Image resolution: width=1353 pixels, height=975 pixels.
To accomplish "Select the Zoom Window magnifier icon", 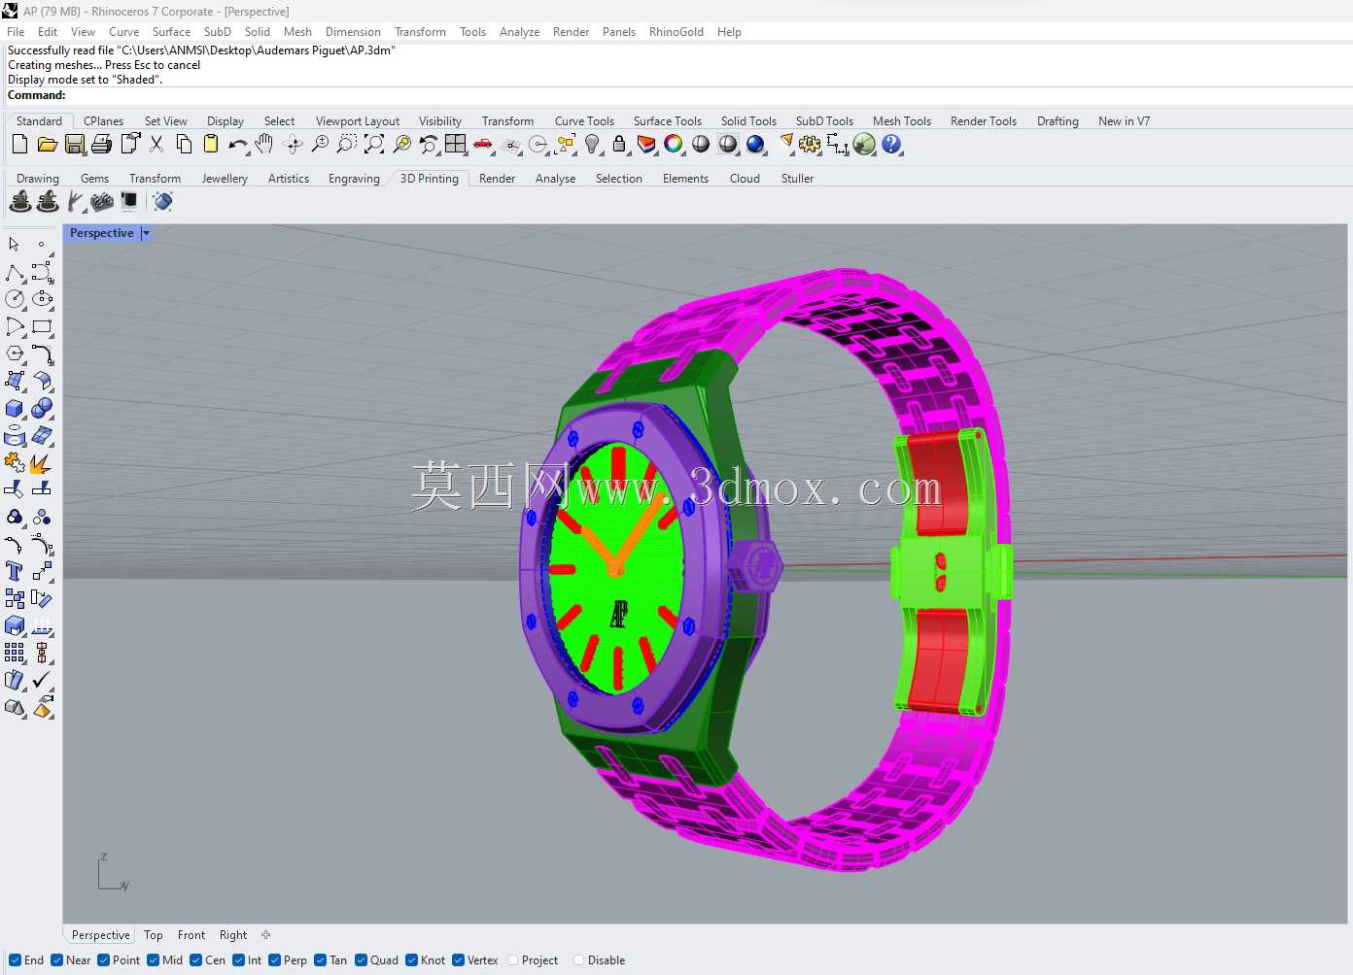I will (x=346, y=145).
